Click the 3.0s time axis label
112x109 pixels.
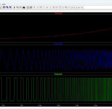coord(77,105)
